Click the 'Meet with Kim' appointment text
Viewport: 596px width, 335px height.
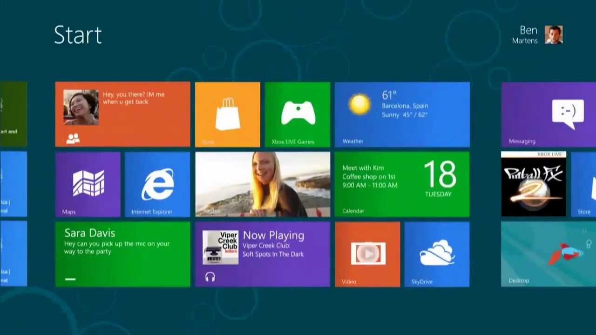click(x=363, y=168)
